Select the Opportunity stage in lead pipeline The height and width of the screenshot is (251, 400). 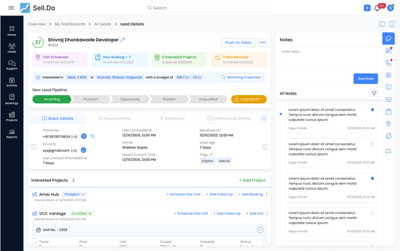point(130,99)
